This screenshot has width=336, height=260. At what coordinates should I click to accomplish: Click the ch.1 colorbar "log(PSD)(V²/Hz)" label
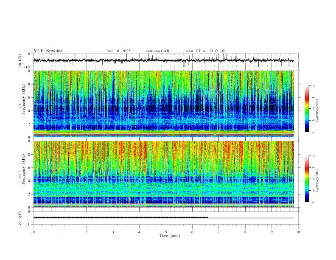click(318, 111)
